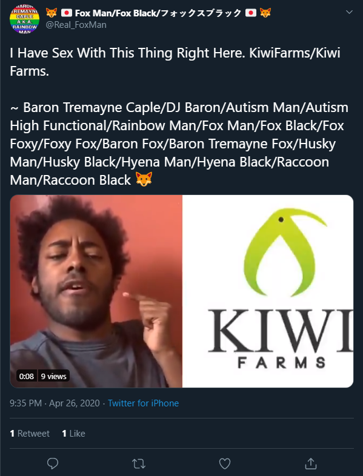This screenshot has height=476, width=363.
Task: Open the share upload icon
Action: click(311, 463)
